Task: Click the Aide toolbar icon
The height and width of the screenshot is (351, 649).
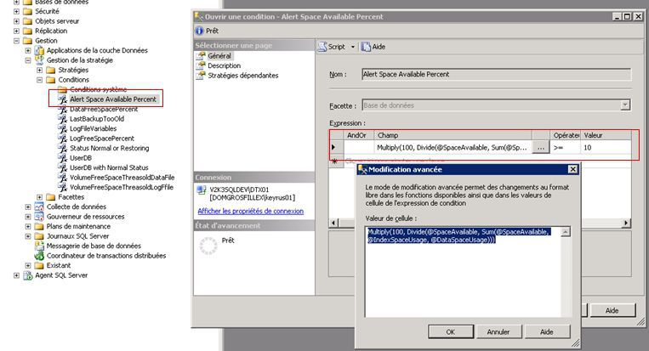Action: click(366, 47)
